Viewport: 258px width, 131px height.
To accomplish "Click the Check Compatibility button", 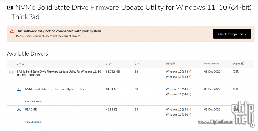I will pos(232,34).
